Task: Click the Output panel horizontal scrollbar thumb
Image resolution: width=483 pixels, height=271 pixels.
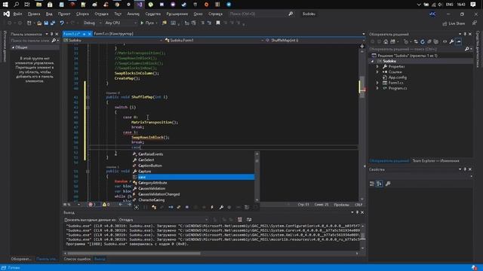Action: point(134,254)
